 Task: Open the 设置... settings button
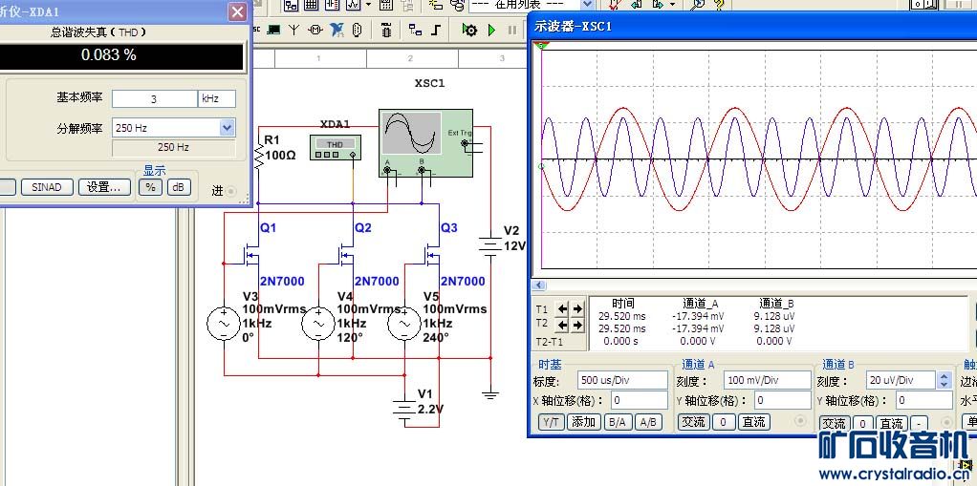(x=104, y=187)
